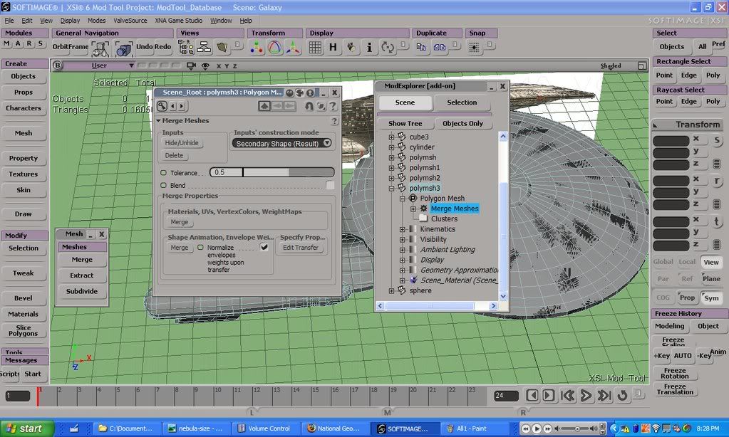Image resolution: width=729 pixels, height=437 pixels.
Task: Toggle the View transform mode
Action: [711, 263]
